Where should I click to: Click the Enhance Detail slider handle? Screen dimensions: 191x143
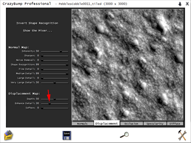point(50,104)
